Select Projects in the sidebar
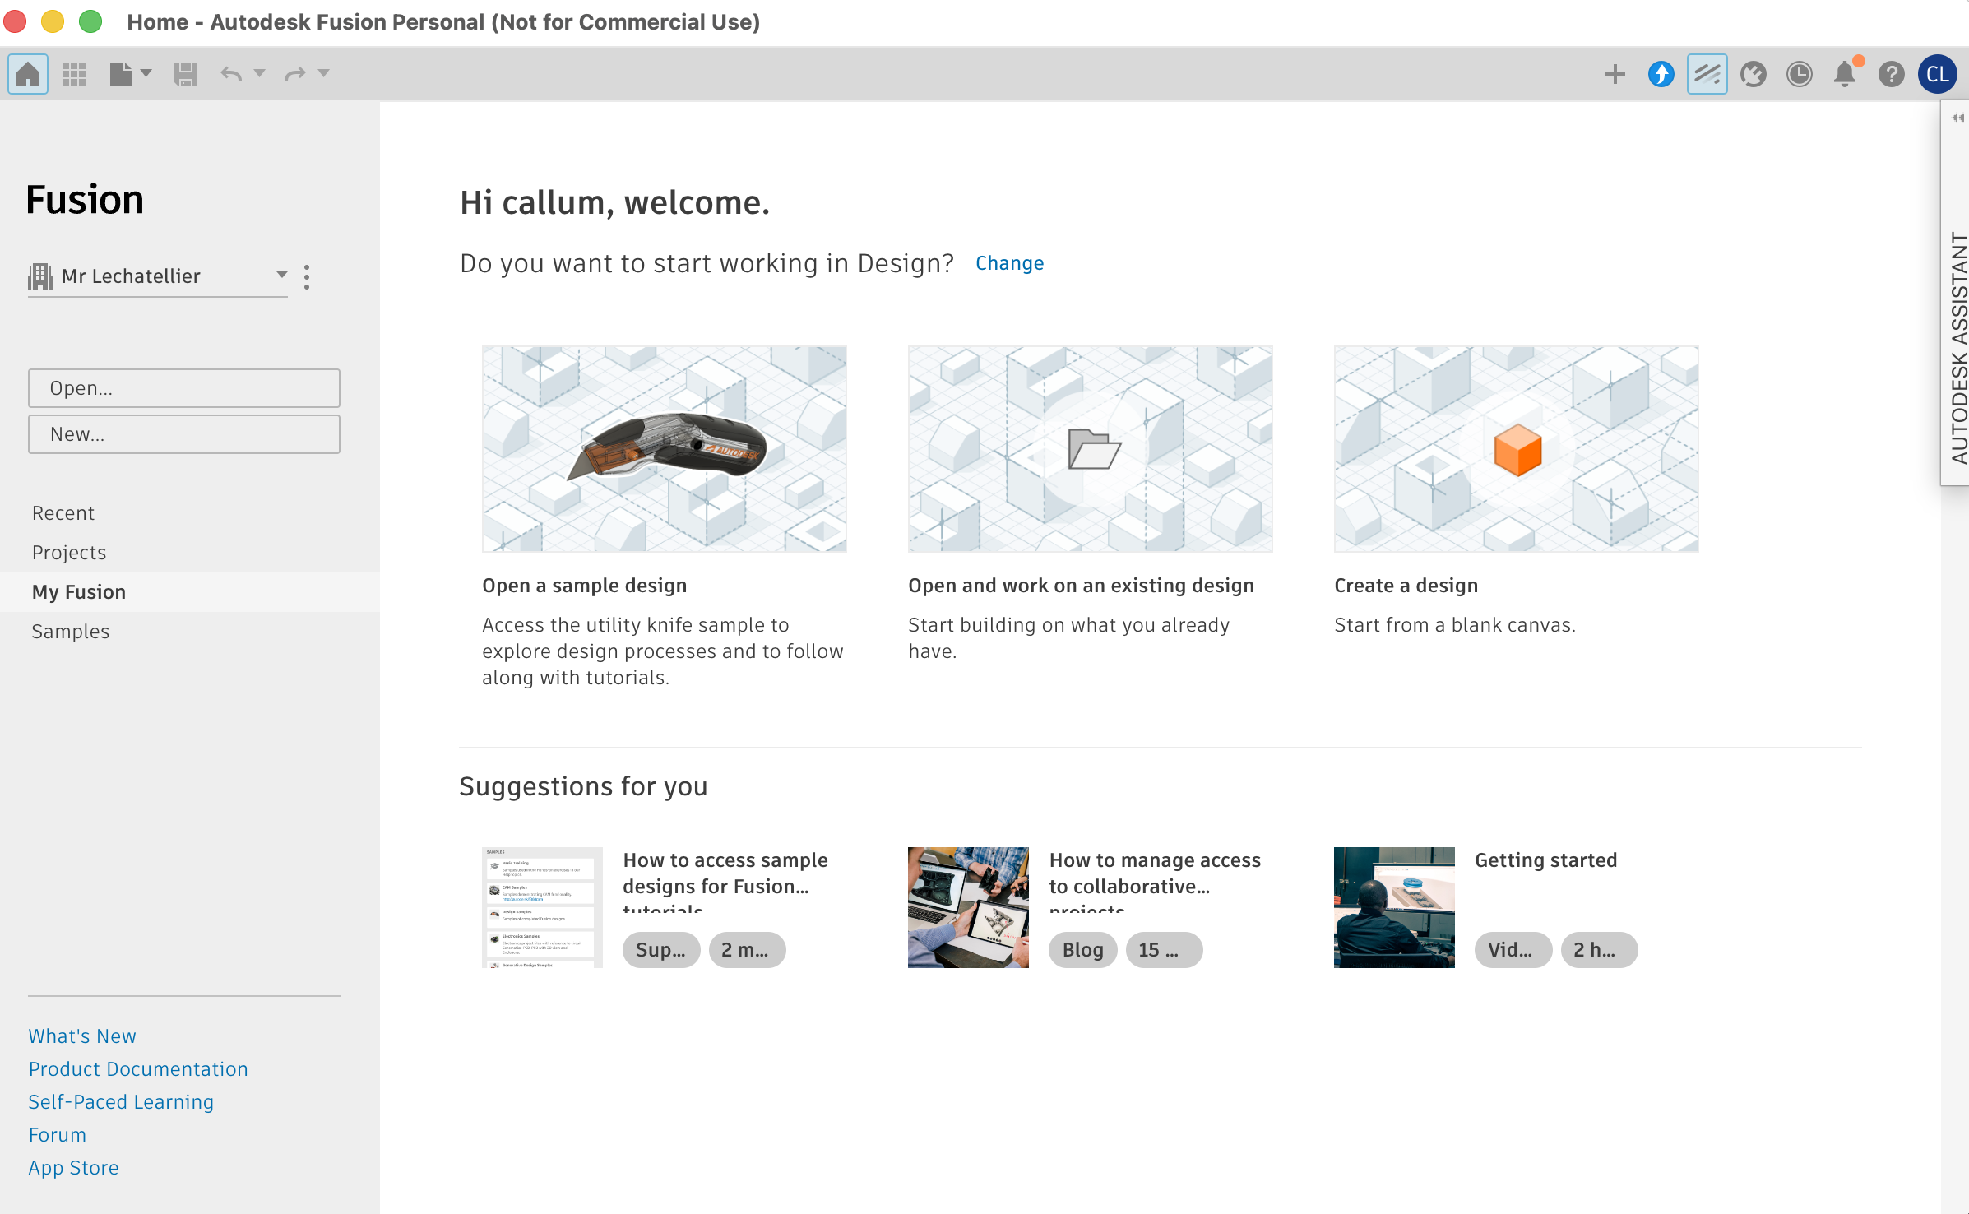This screenshot has height=1214, width=1969. 69,553
